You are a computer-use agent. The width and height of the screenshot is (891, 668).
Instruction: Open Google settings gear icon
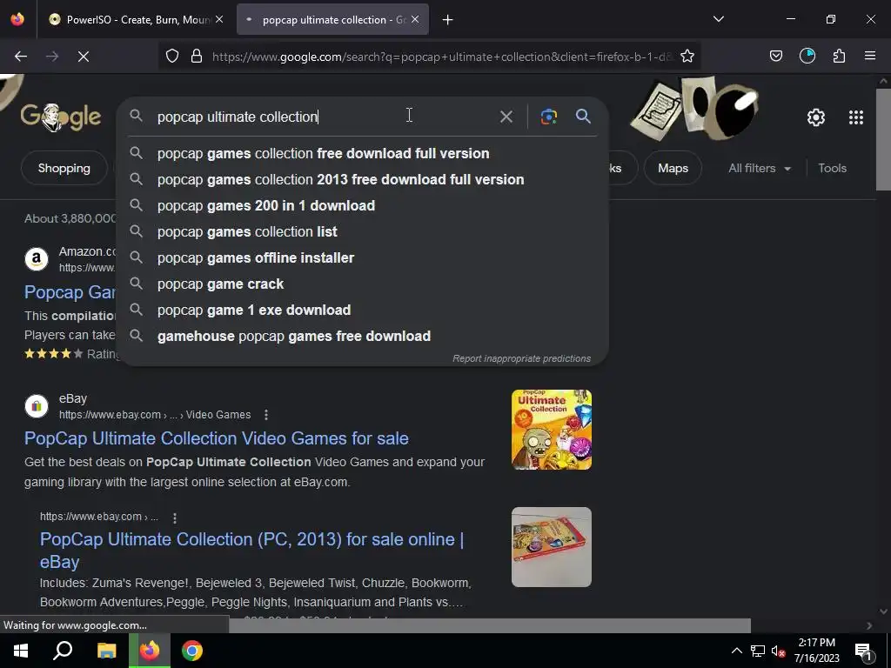click(815, 117)
